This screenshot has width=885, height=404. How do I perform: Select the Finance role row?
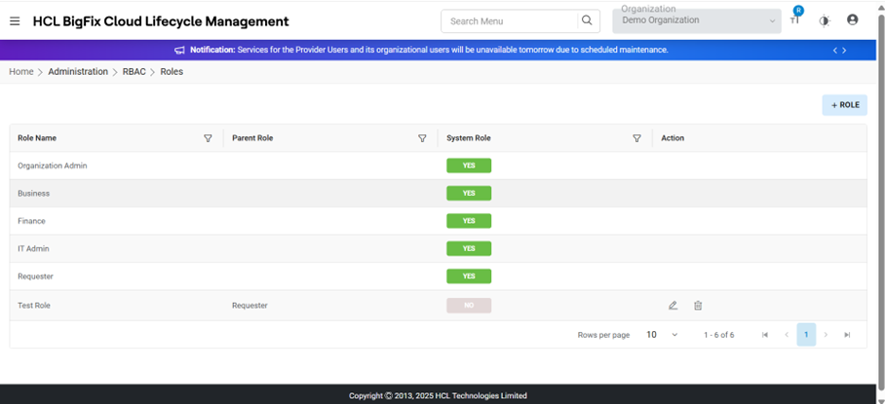point(438,221)
